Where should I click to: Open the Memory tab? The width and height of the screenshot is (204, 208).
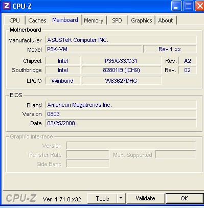pyautogui.click(x=94, y=20)
